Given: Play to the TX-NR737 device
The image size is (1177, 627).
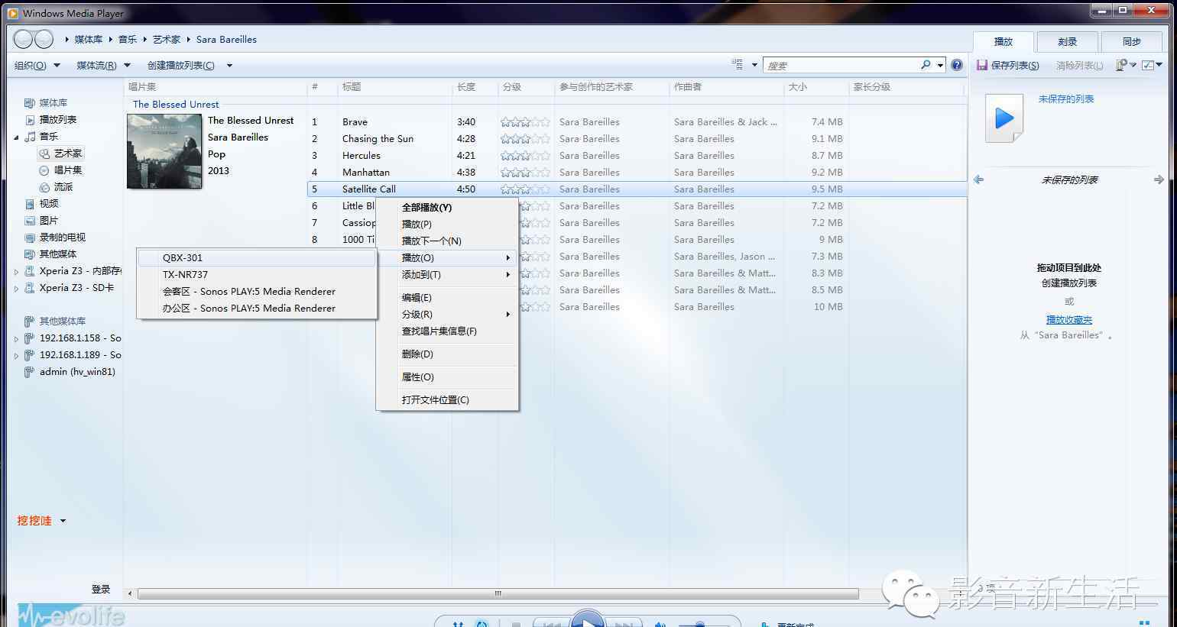Looking at the screenshot, I should coord(257,274).
